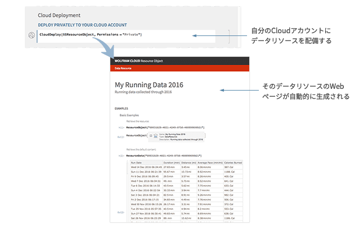Click 'WOLFRAM CLOUD Resource Object' in the dark header
This screenshot has width=359, height=234.
(x=138, y=61)
